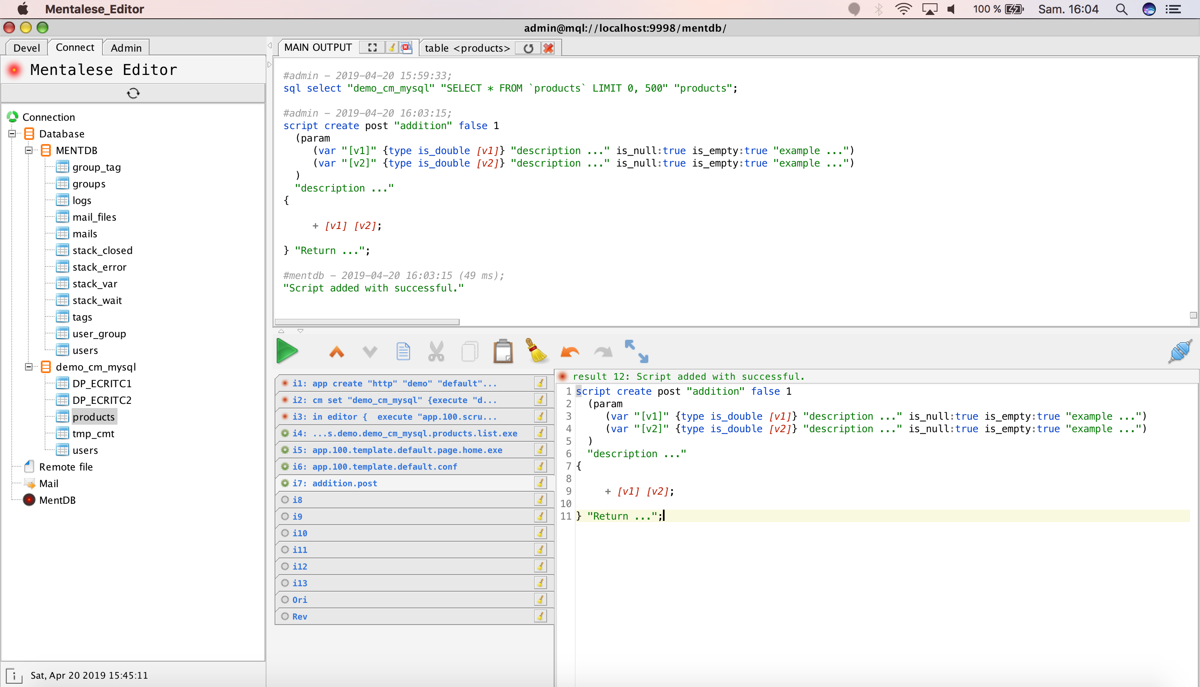Click the orange up arrow icon
Screen dimensions: 1200x687
tap(337, 351)
